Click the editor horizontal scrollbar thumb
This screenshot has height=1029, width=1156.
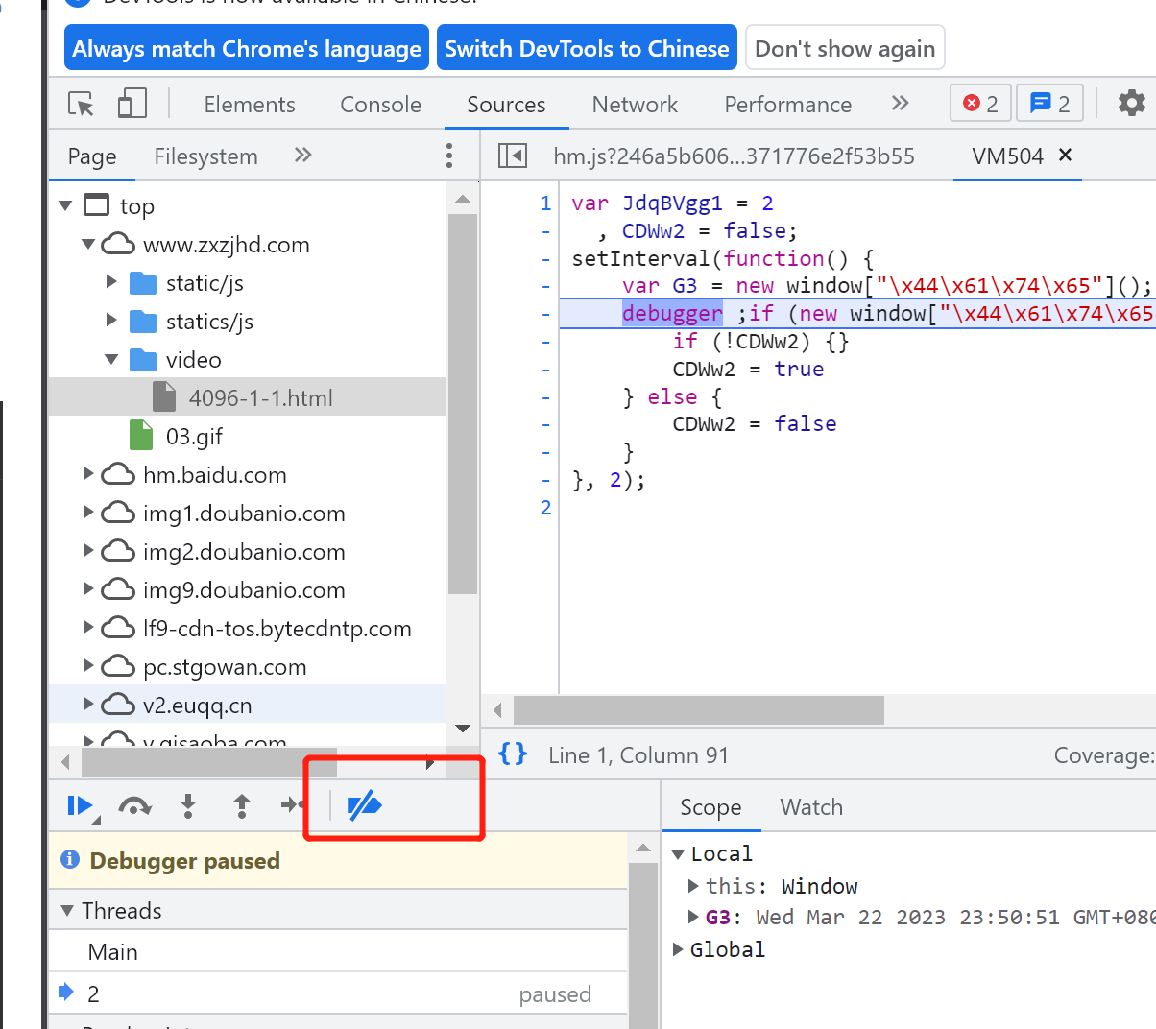point(699,710)
